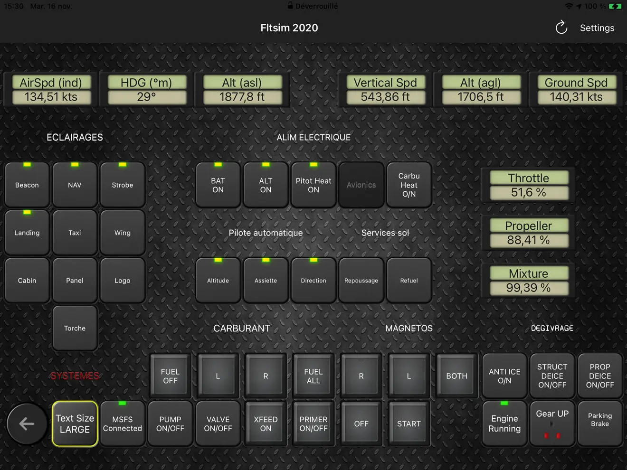Click the Propeller 88,41 % readout
Screen dimensions: 627x470
click(x=529, y=233)
